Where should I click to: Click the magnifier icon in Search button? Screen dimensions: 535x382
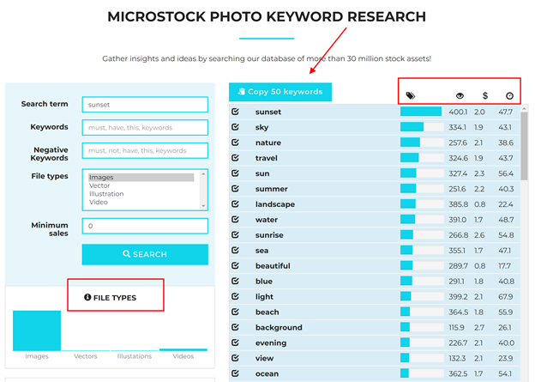click(x=127, y=254)
